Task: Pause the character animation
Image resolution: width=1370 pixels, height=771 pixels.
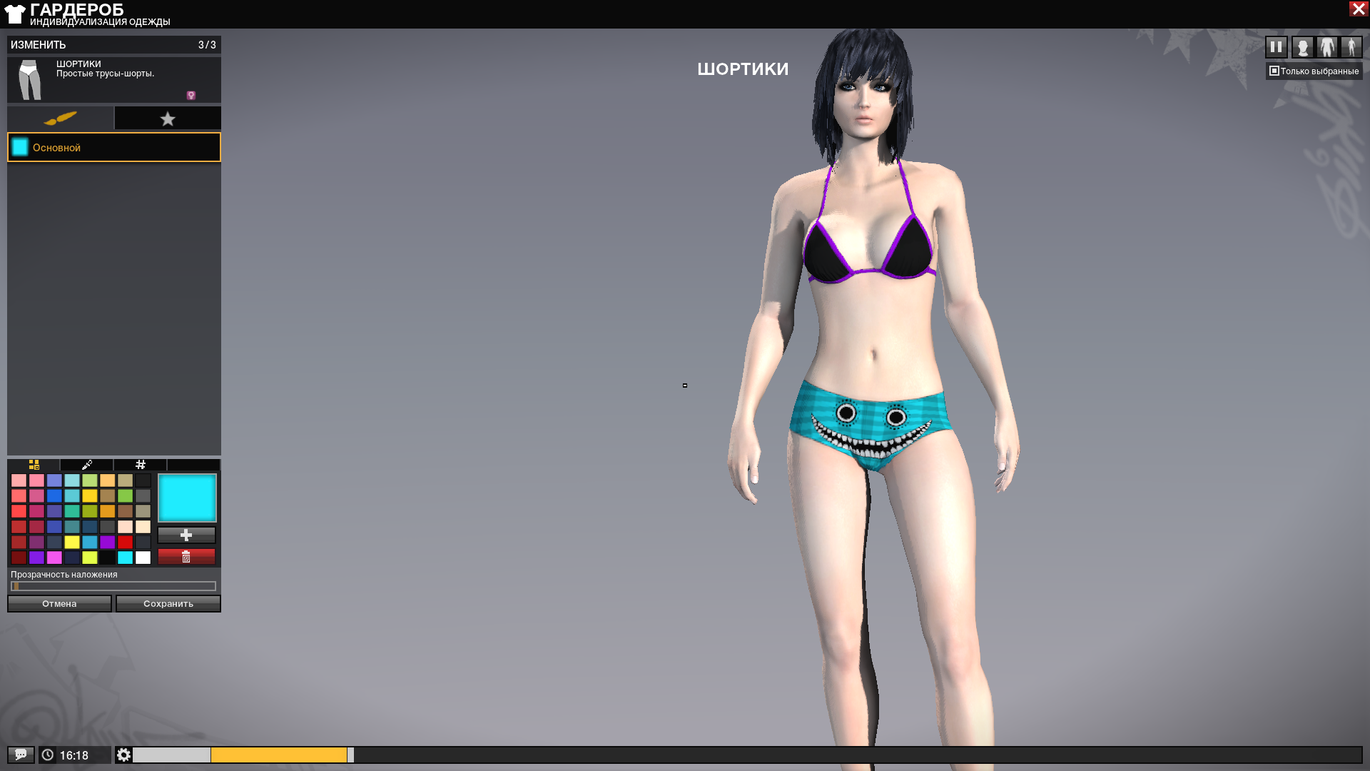Action: [1276, 47]
